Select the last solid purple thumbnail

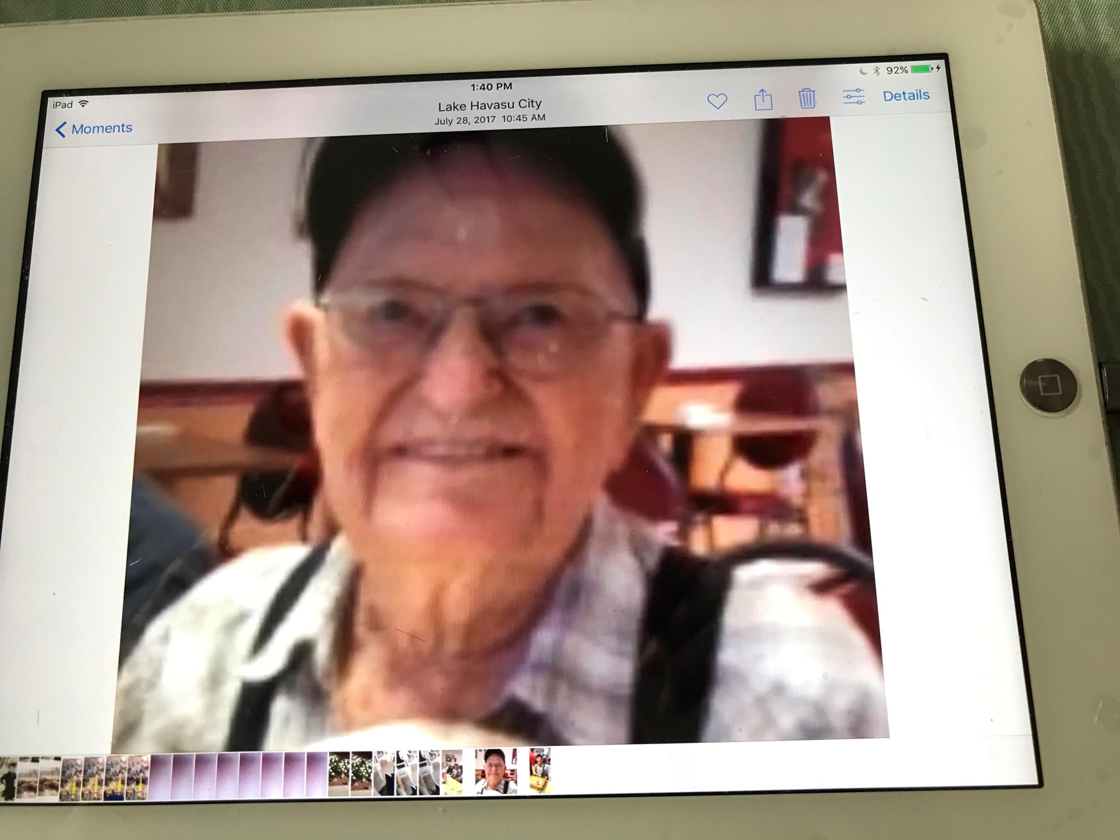[317, 774]
